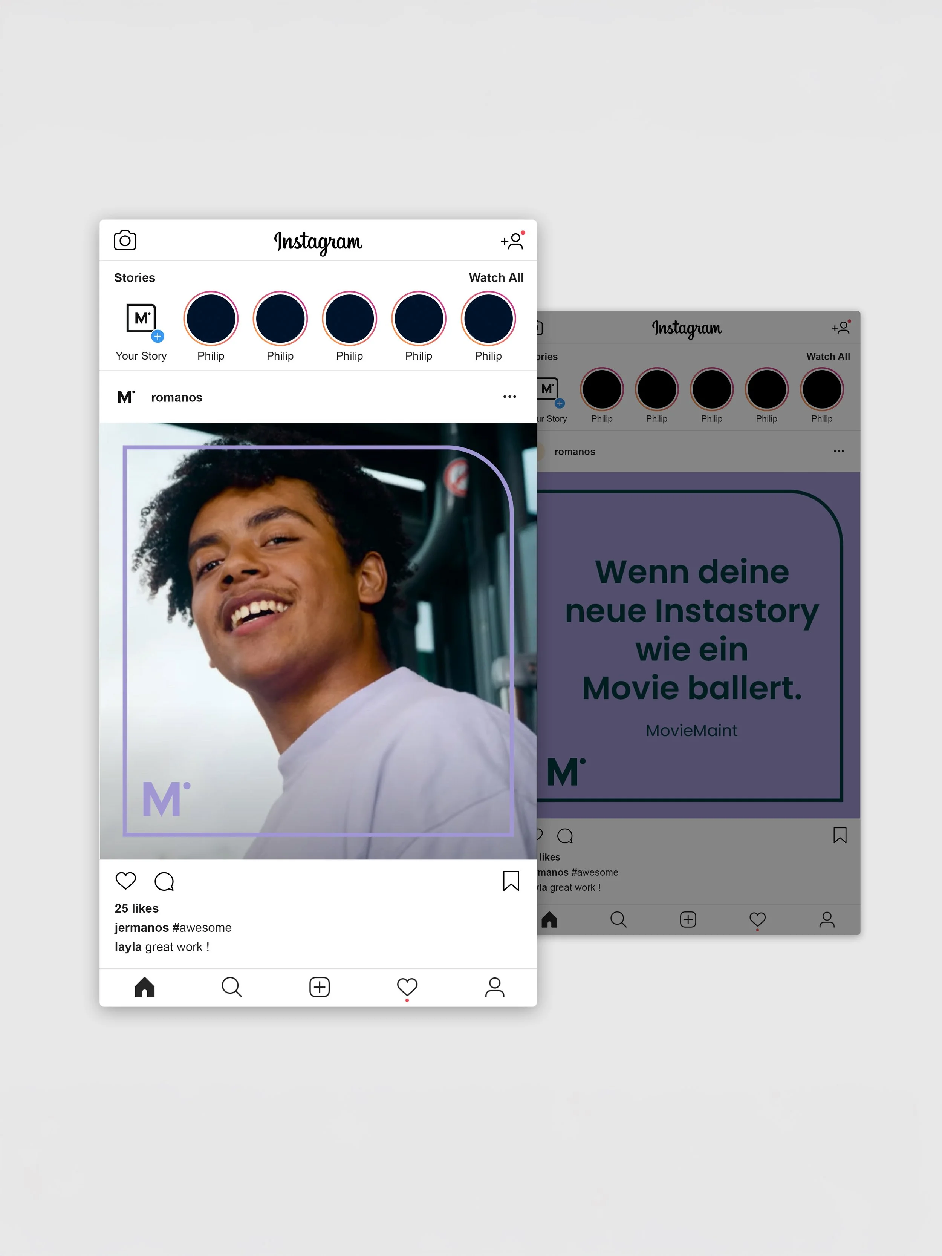Screen dimensions: 942x1256
Task: Open profile icon in front phone navigation
Action: (x=495, y=987)
